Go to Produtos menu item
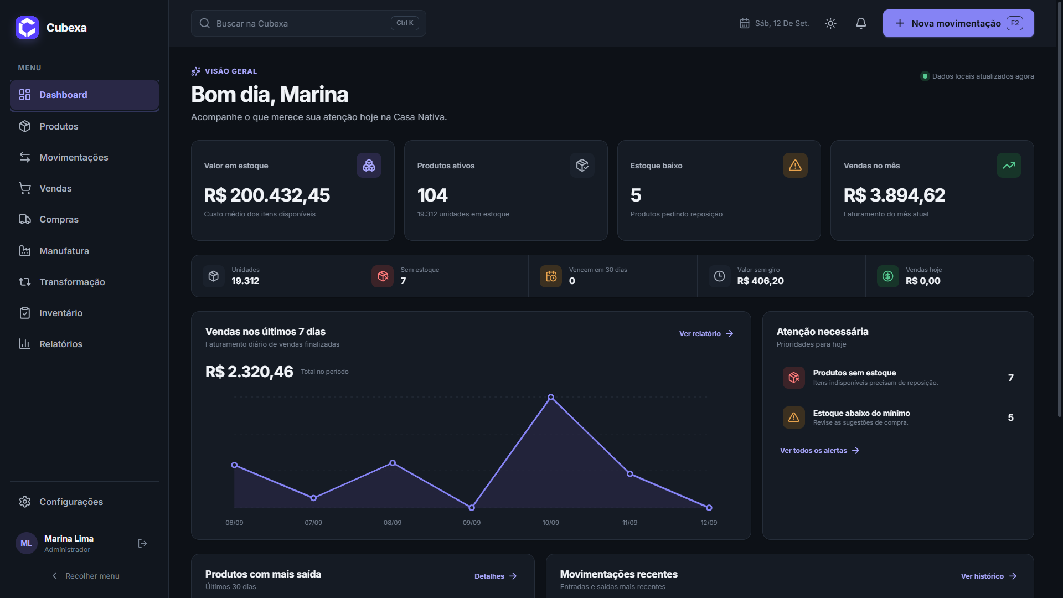Image resolution: width=1063 pixels, height=598 pixels. pyautogui.click(x=84, y=126)
